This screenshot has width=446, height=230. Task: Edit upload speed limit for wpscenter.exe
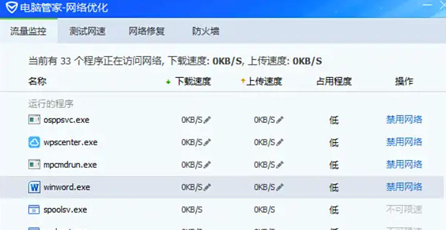coord(280,142)
